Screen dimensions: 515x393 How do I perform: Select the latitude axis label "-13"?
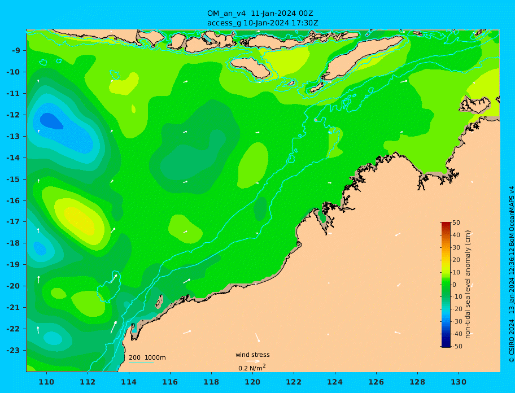(14, 136)
